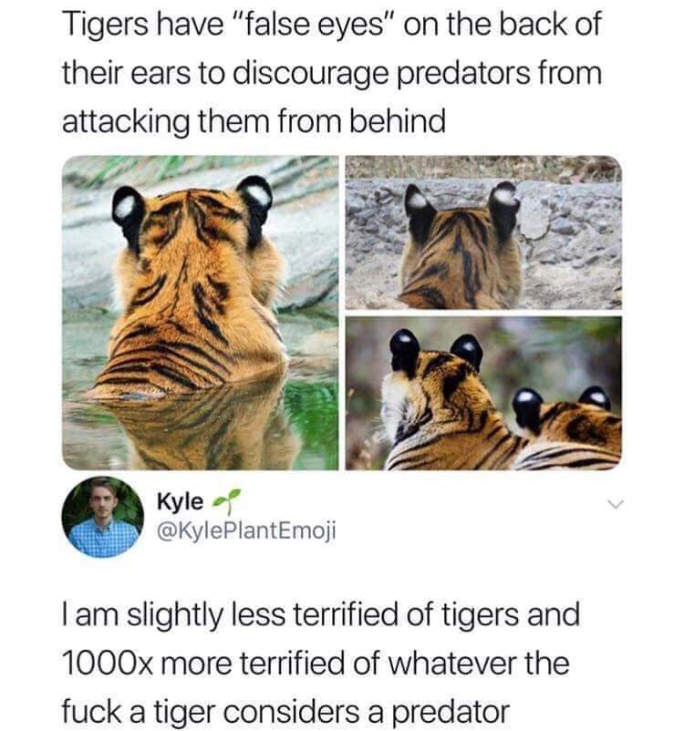Image resolution: width=684 pixels, height=731 pixels.
Task: Click the line ending "considers a predator"
Action: click(x=285, y=712)
